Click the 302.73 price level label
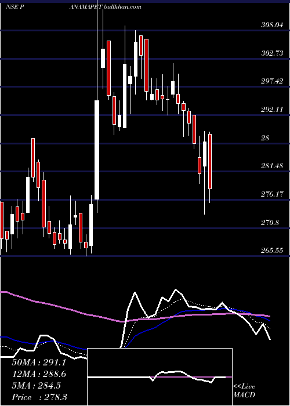The width and height of the screenshot is (290, 406). click(271, 53)
